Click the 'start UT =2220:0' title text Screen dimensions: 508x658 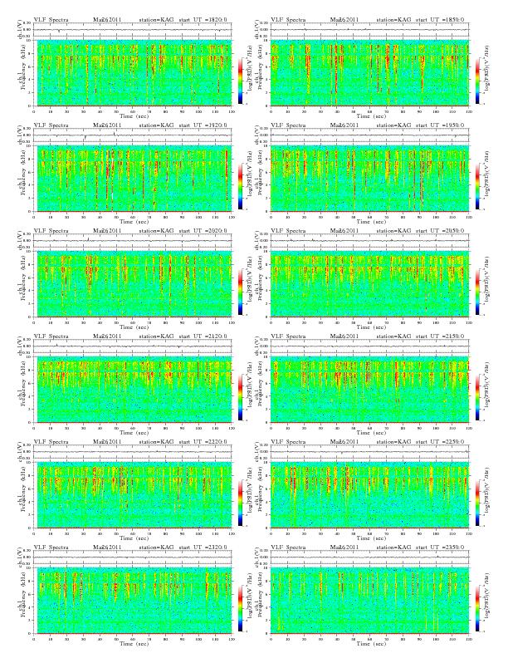point(203,441)
